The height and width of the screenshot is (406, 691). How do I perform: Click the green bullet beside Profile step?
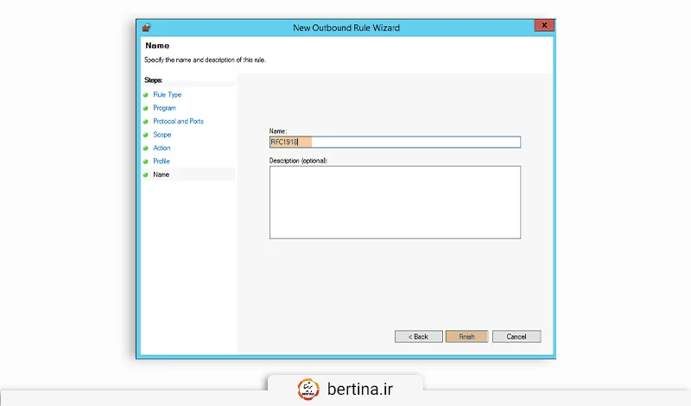coord(146,162)
